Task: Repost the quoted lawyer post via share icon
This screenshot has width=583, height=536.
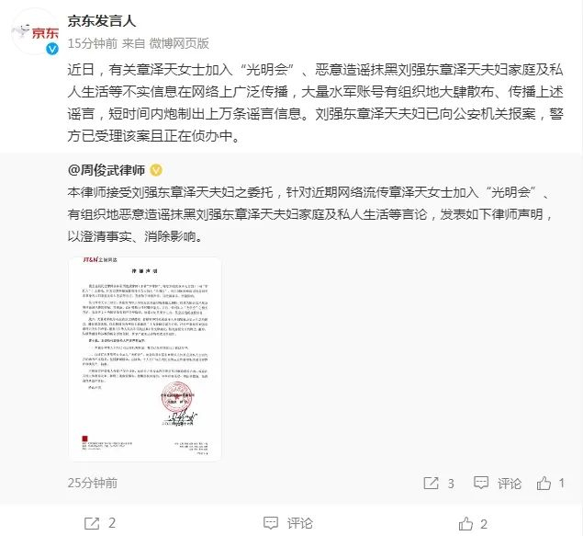Action: point(431,484)
